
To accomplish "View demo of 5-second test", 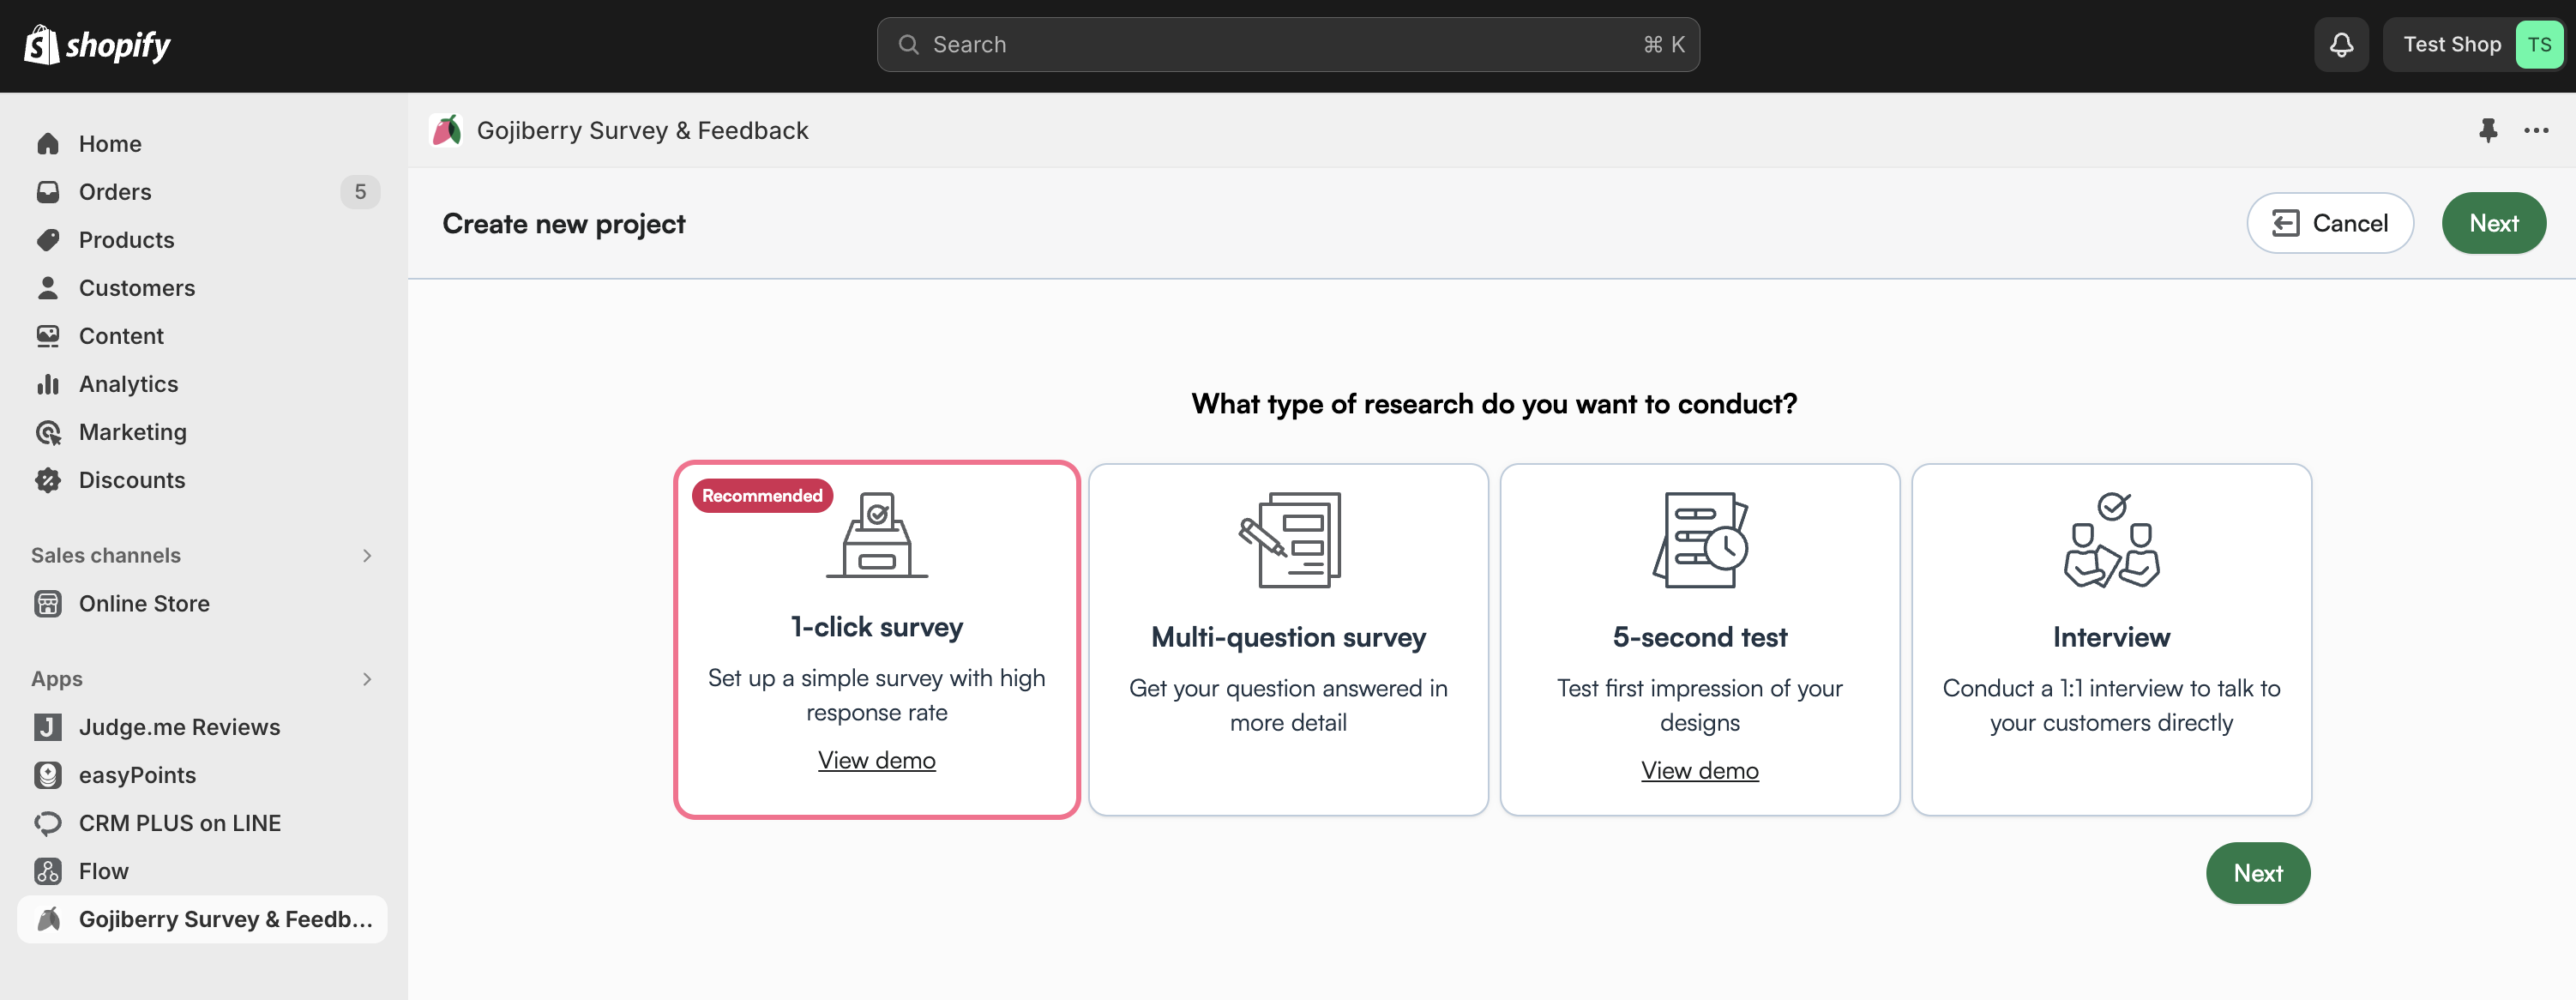I will coord(1700,771).
